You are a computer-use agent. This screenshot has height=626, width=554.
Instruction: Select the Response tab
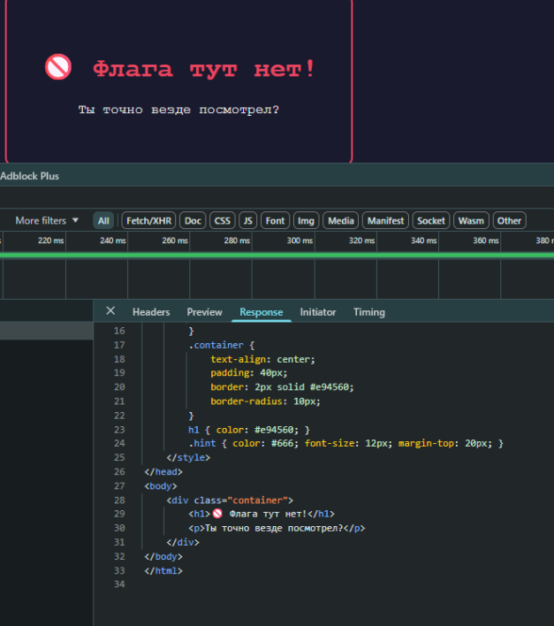point(262,312)
